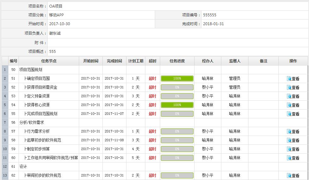
Task: Click the 0% progress bar for 定义预备资源
Action: click(x=177, y=96)
